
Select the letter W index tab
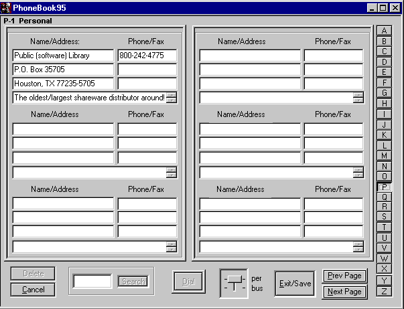pos(385,259)
